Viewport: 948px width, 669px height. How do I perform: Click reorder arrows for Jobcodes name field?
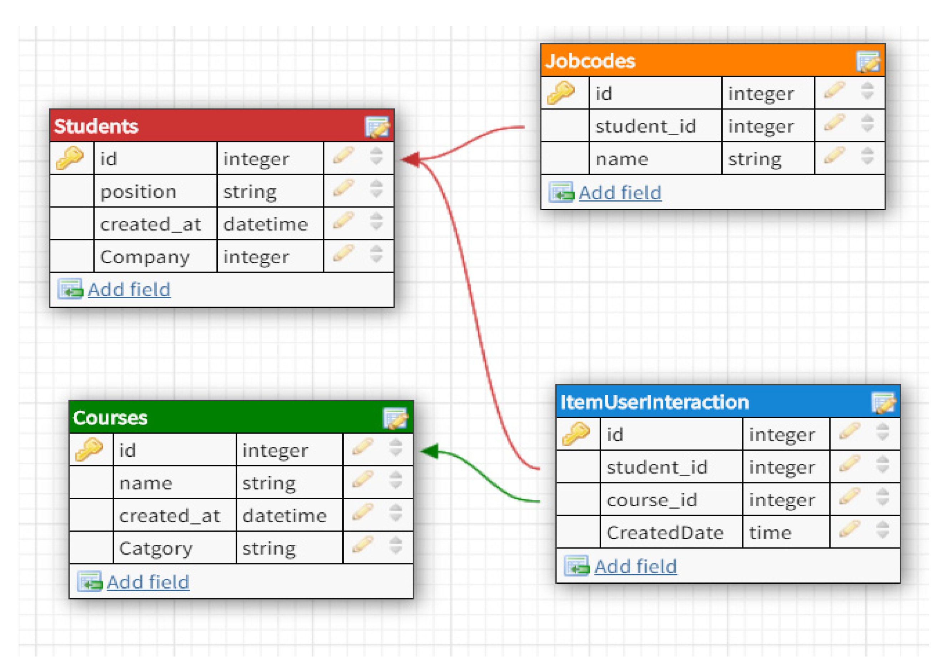click(x=867, y=156)
